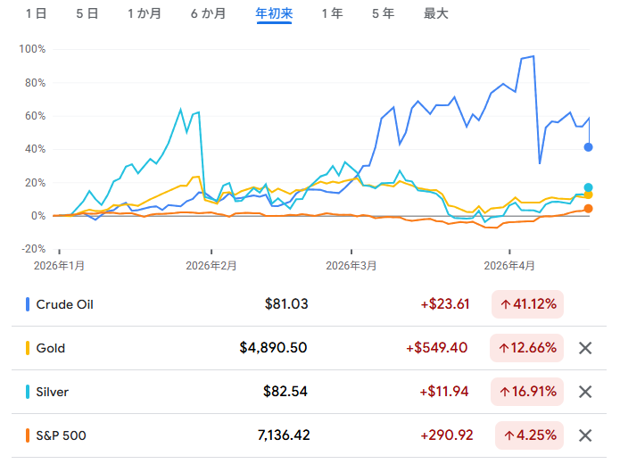Show the 1年 chart range

click(332, 13)
